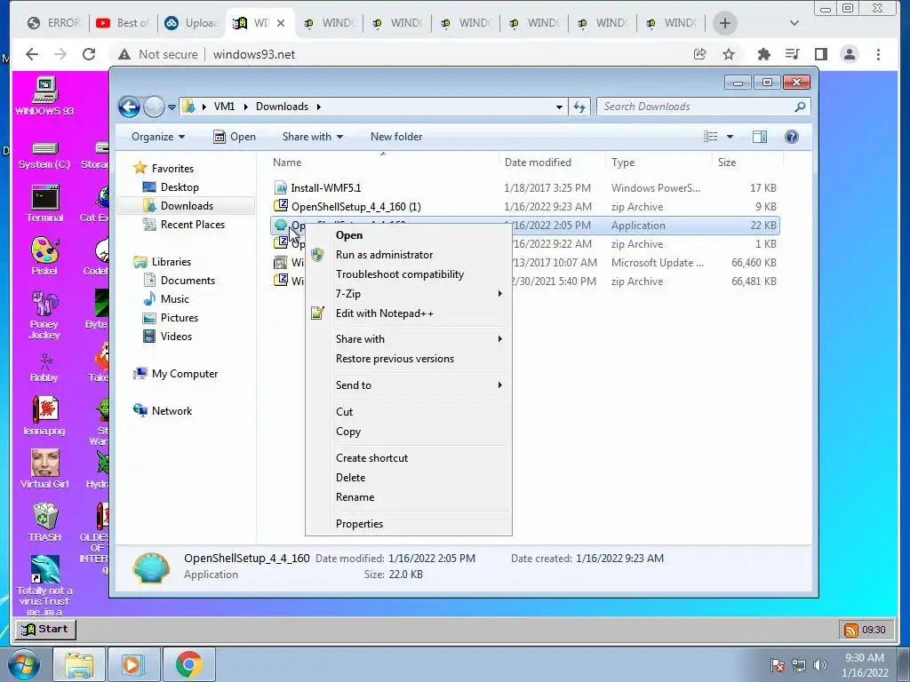
Task: Click the Open toolbar button
Action: click(x=235, y=137)
